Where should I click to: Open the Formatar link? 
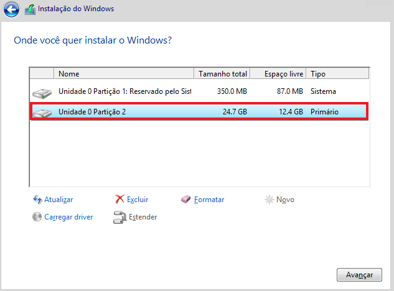(x=209, y=200)
